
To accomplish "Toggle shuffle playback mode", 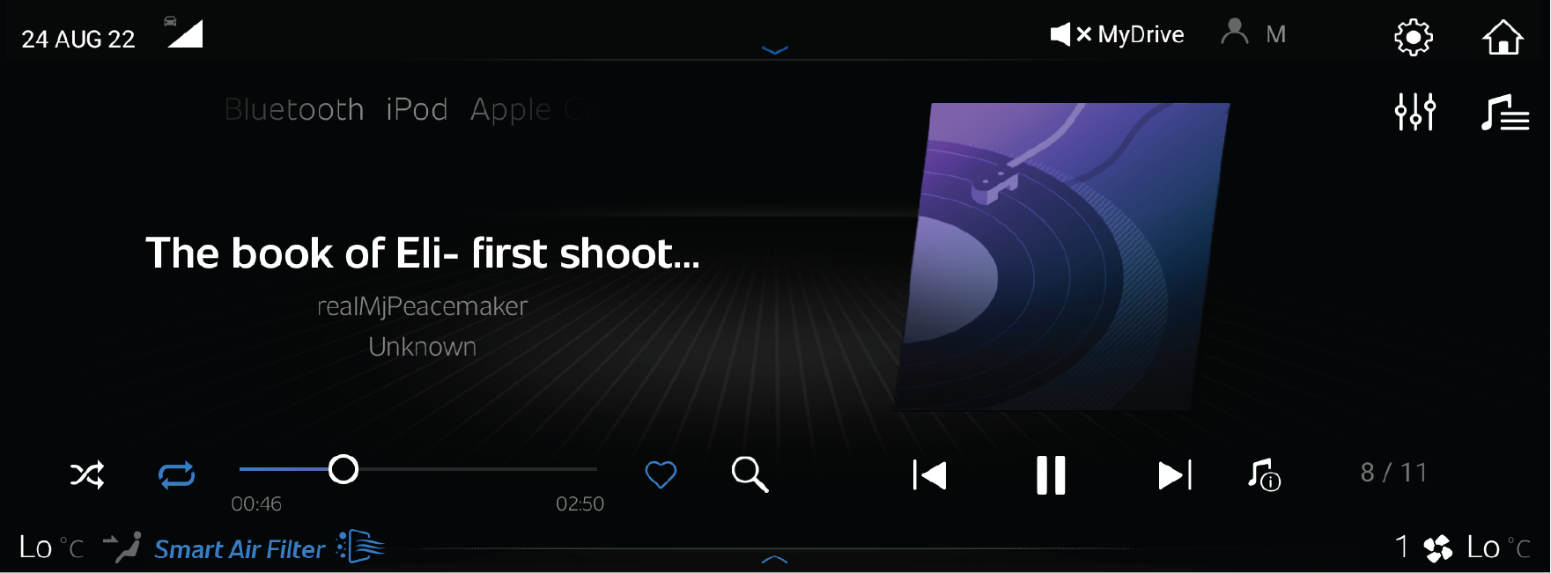I will point(87,475).
